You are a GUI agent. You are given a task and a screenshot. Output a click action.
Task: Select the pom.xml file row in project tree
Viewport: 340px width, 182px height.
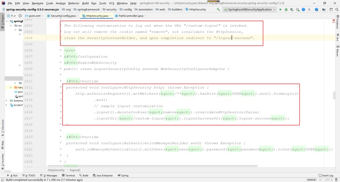pyautogui.click(x=14, y=92)
